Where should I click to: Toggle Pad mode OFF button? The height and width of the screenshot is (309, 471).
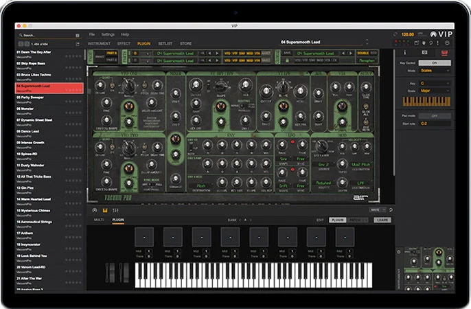pos(435,115)
